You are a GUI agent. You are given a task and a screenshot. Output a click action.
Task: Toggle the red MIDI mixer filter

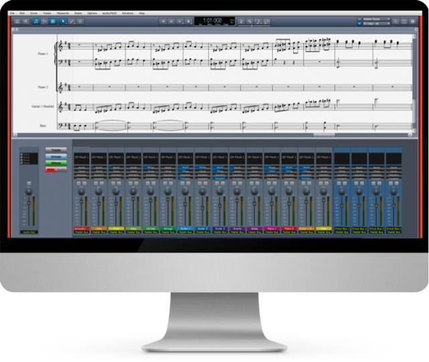(x=52, y=170)
